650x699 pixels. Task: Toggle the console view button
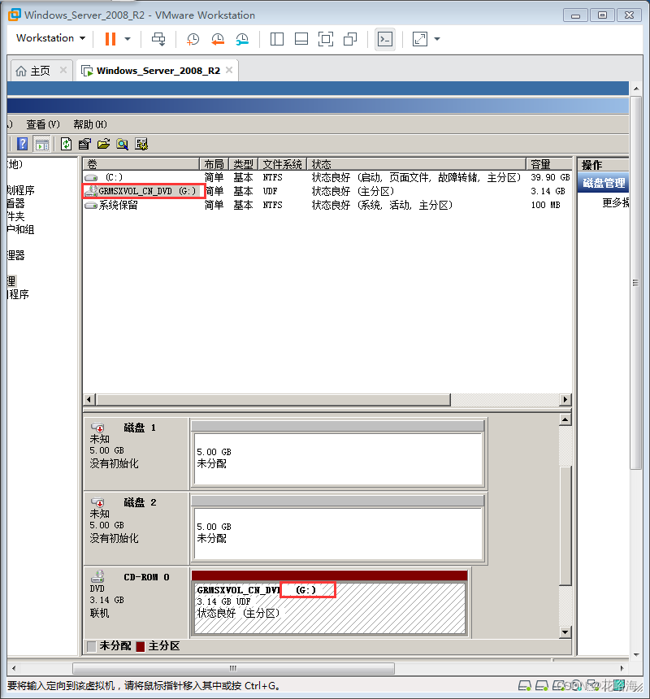point(385,39)
